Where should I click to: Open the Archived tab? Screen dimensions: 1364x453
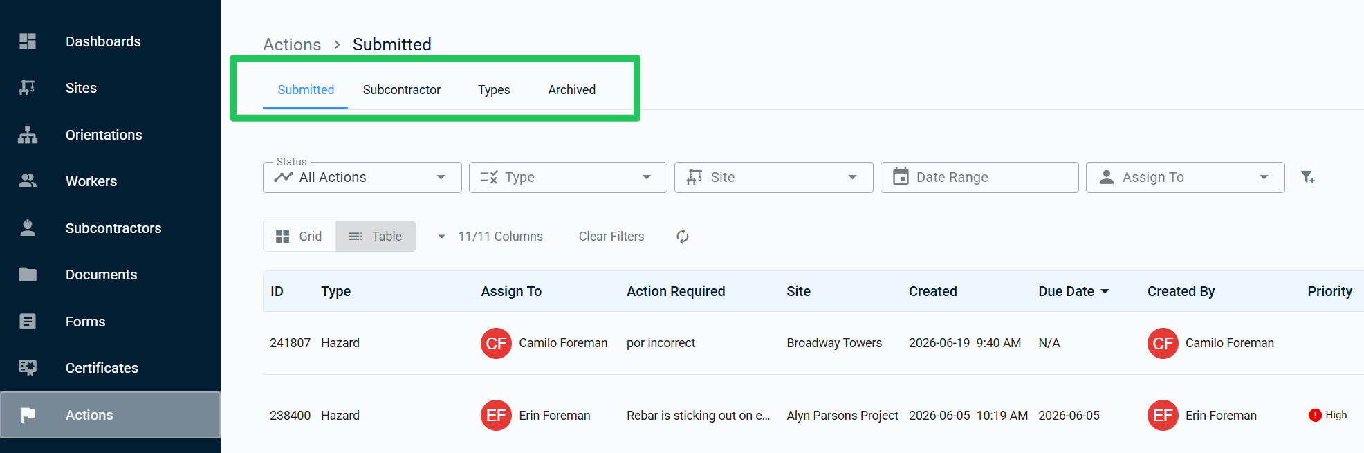(572, 90)
